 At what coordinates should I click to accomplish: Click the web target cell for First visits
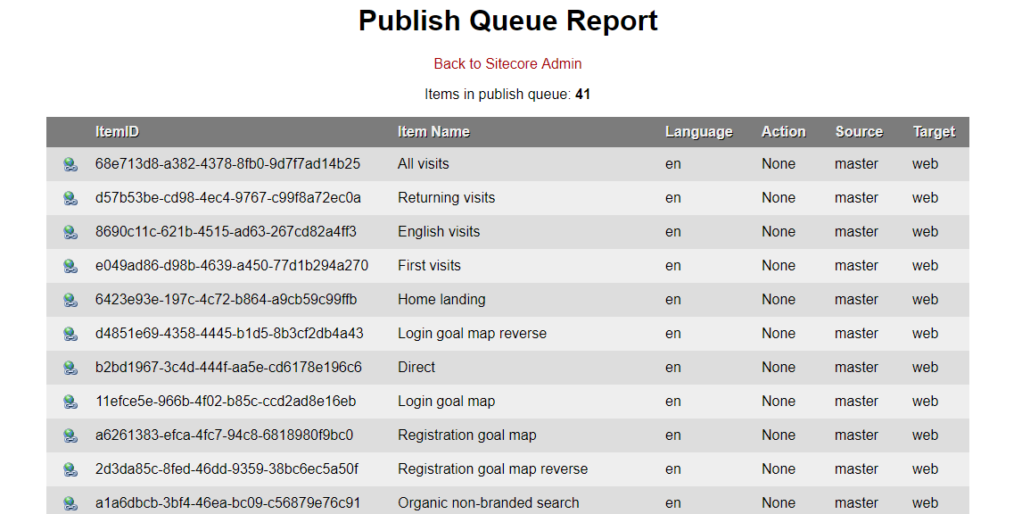[926, 266]
